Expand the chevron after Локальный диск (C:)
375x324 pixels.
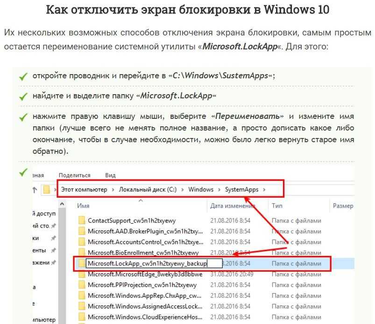(x=183, y=190)
